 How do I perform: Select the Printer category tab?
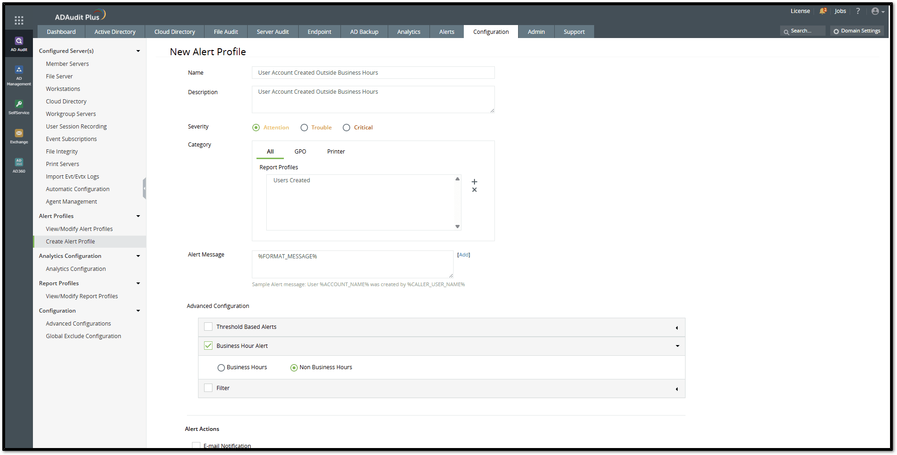coord(336,152)
